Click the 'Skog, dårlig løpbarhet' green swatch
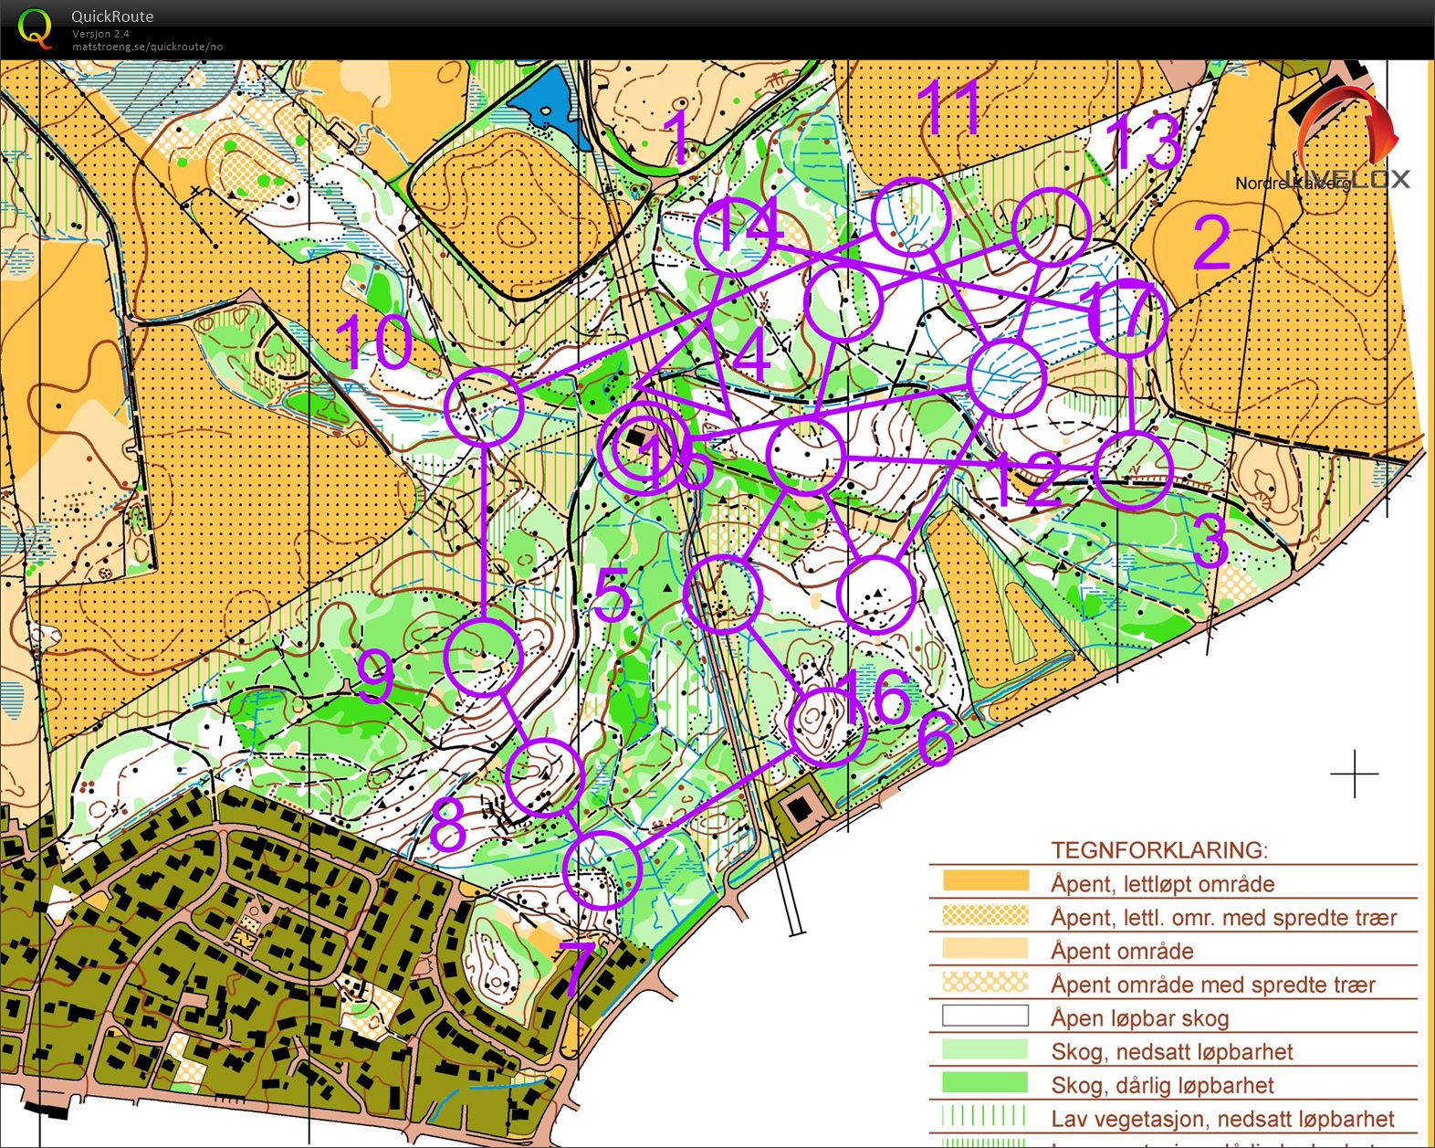This screenshot has width=1435, height=1148. [985, 1083]
